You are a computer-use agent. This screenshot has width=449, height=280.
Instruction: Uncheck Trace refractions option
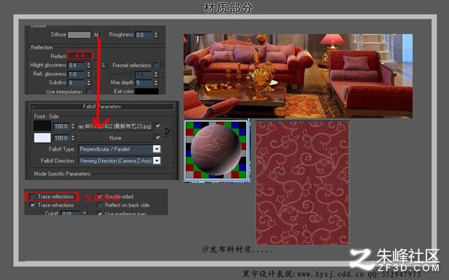pos(33,205)
